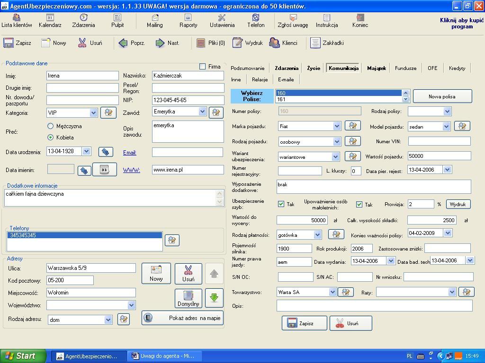Open Koniec ważności polisy date dropdown
This screenshot has width=485, height=363.
coord(448,233)
